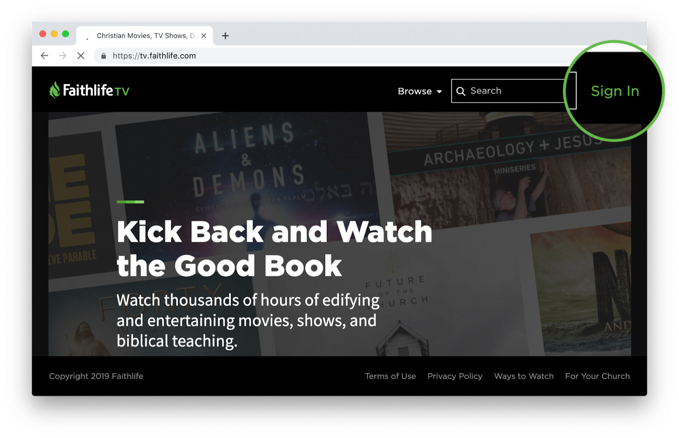
Task: Click the Copyright 2019 Faithlife text
Action: 96,376
